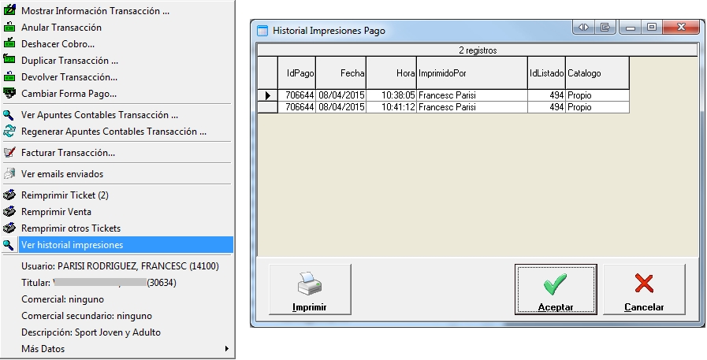Image resolution: width=707 pixels, height=360 pixels.
Task: Select Reimprimir Ticket (2) menu entry
Action: click(65, 195)
